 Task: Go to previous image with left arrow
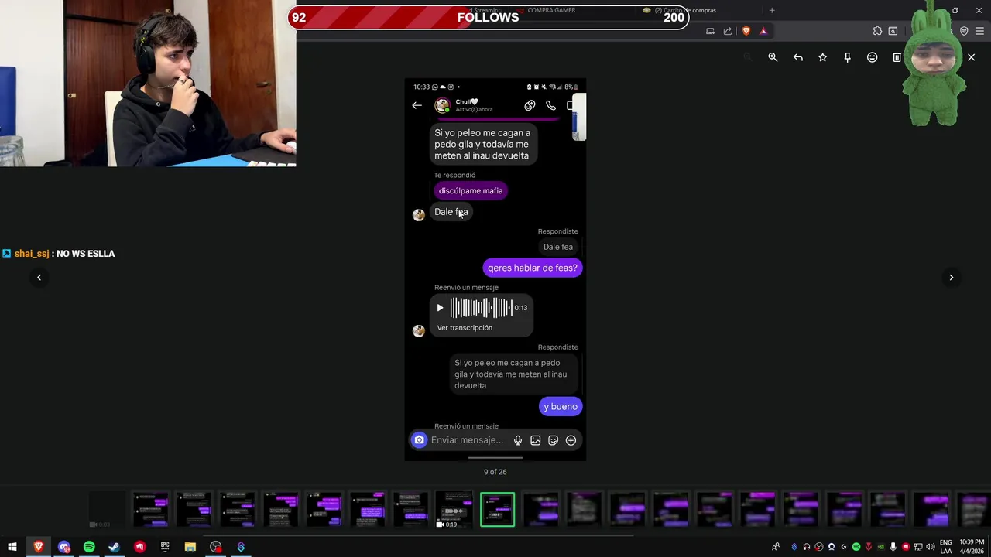pos(39,277)
